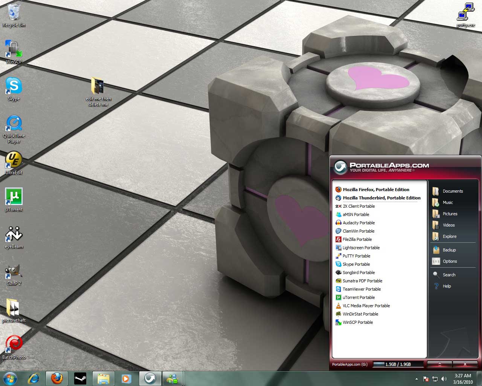Select the UltraEdit desktop shortcut
The image size is (482, 386).
tap(14, 163)
